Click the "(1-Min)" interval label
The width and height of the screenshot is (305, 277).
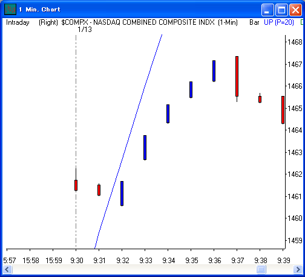(x=228, y=22)
